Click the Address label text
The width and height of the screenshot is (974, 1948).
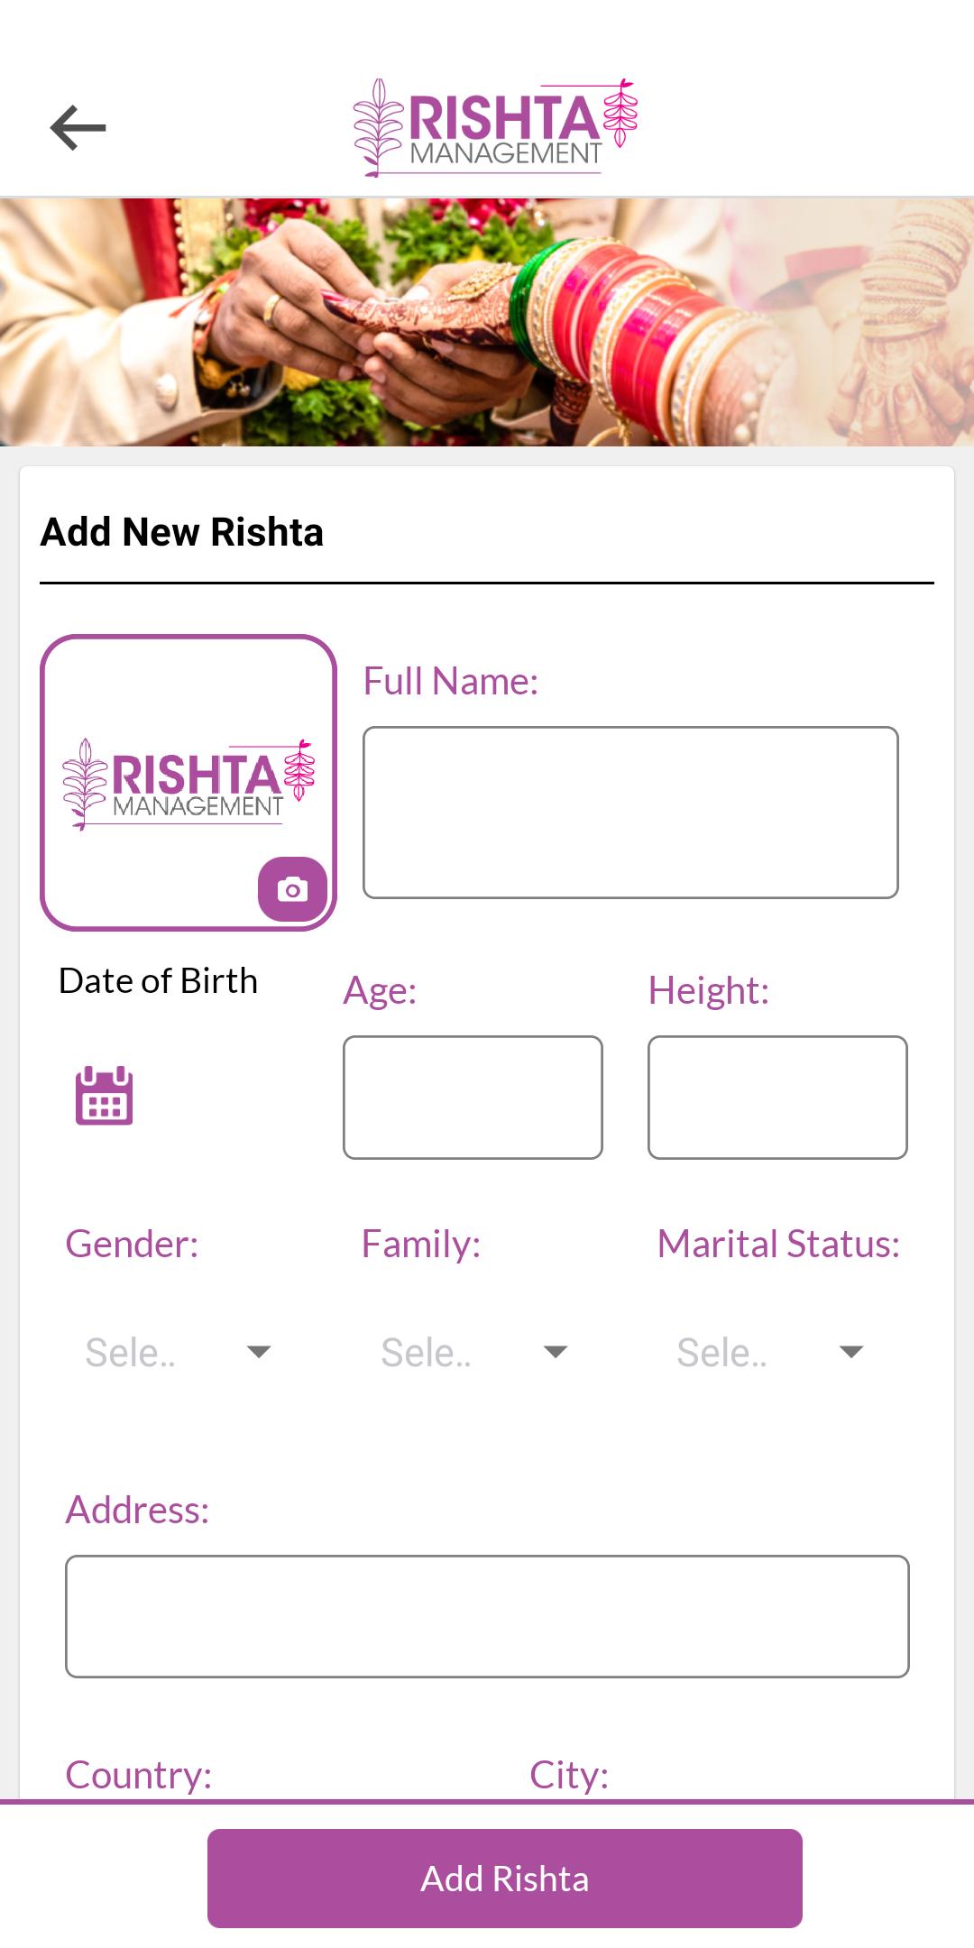(x=137, y=1509)
